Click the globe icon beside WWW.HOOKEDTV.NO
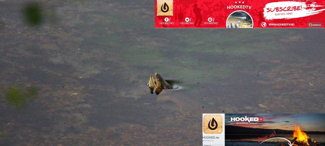Screen dimensions: 325x146 (x=264, y=24)
